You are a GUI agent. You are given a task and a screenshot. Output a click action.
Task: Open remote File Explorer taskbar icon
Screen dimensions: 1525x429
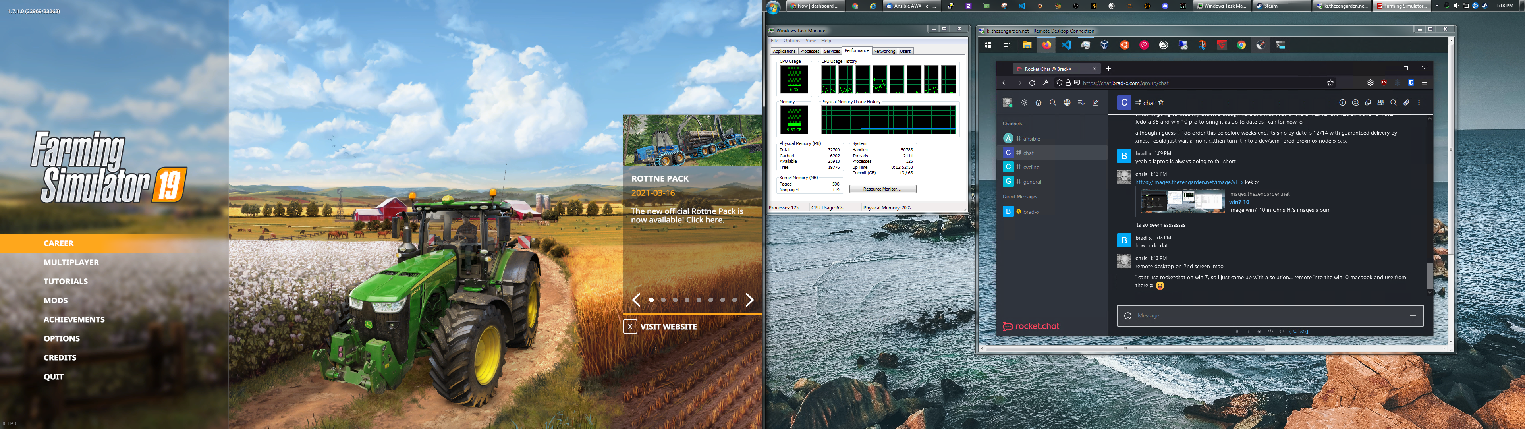pyautogui.click(x=1027, y=45)
